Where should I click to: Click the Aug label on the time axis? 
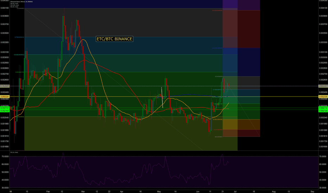pos(273,191)
